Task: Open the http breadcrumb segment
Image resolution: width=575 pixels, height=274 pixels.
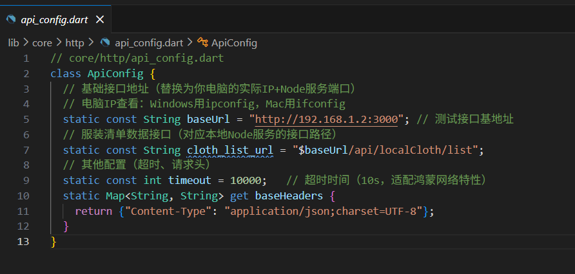Action: (75, 43)
